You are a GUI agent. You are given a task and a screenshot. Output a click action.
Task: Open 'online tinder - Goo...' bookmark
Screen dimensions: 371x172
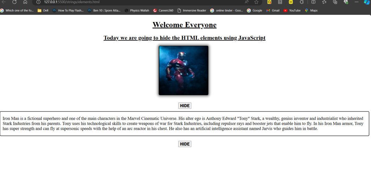coord(227,10)
